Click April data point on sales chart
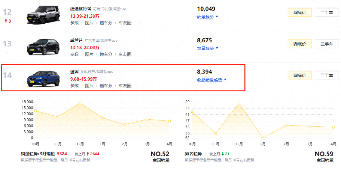The width and height of the screenshot is (341, 169). pos(169,121)
